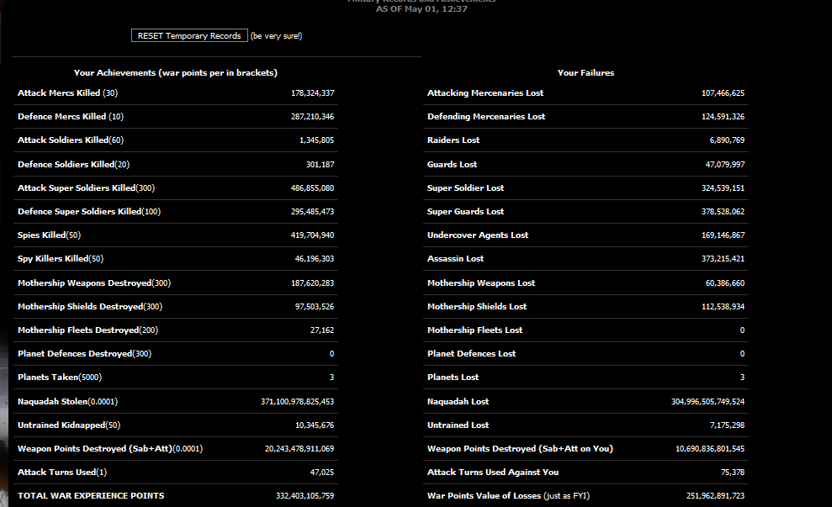Click the TOTAL WAR EXPERIENCE POINTS label
This screenshot has height=507, width=832.
pos(91,496)
